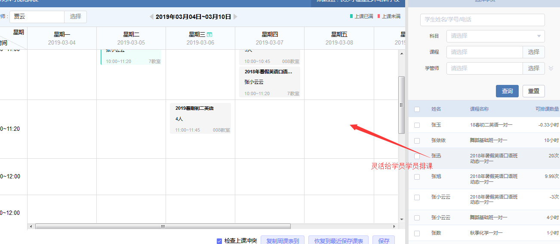Click 星期一 2019-03-04 column header

point(62,38)
